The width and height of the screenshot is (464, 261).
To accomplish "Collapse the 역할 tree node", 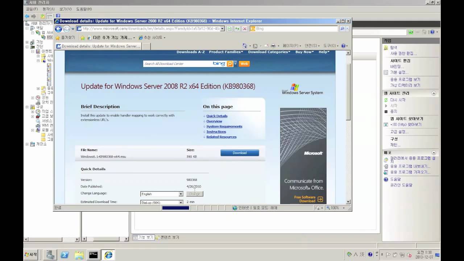I will [x=27, y=28].
